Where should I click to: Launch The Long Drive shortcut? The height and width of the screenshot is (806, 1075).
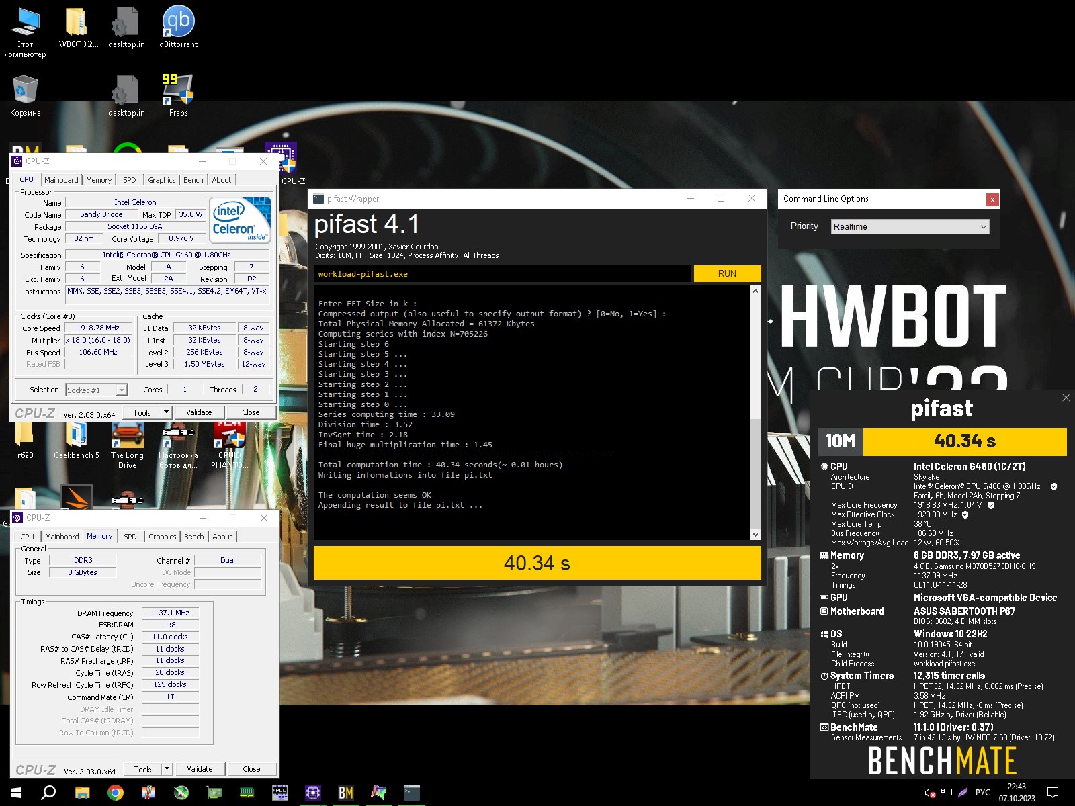[x=127, y=446]
